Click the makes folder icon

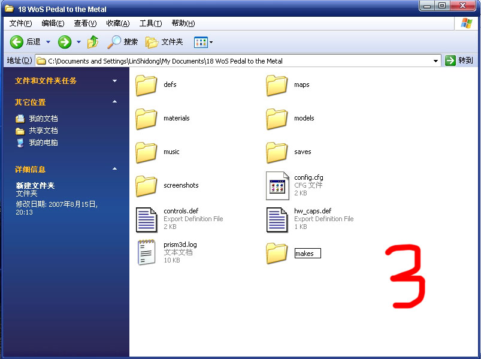point(277,253)
